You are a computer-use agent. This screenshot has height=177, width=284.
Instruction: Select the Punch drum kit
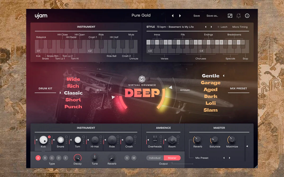click(73, 106)
